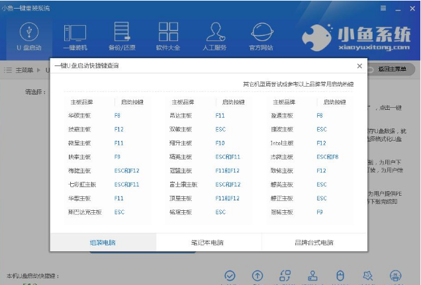The height and width of the screenshot is (285, 421).
Task: Click the mouse-shaped icon in bottom toolbar
Action: pyautogui.click(x=340, y=276)
